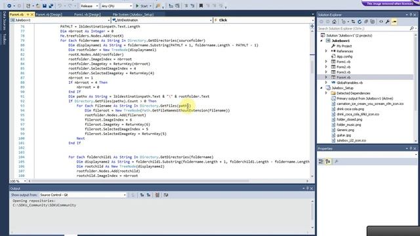Switch to the Form4.vb code tab
420x236 pixels.
click(x=16, y=14)
